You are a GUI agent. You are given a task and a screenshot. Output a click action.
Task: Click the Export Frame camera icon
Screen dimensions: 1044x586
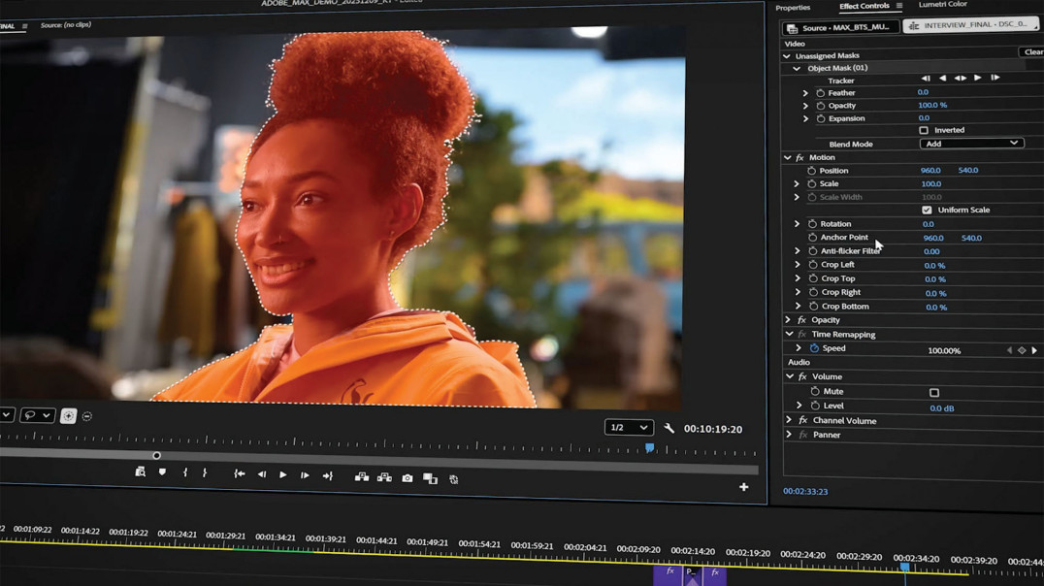(x=408, y=478)
